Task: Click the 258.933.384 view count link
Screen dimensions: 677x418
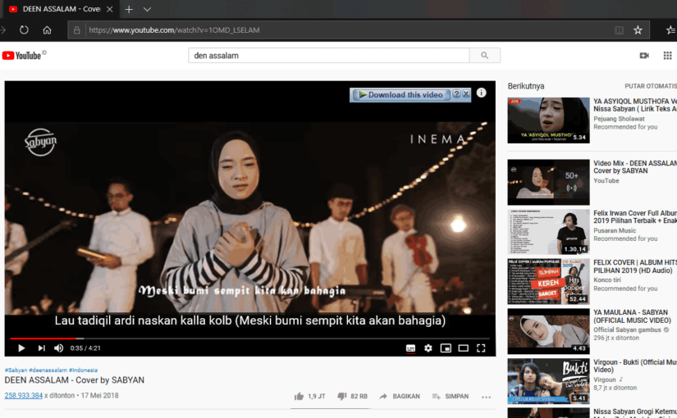Action: [23, 396]
